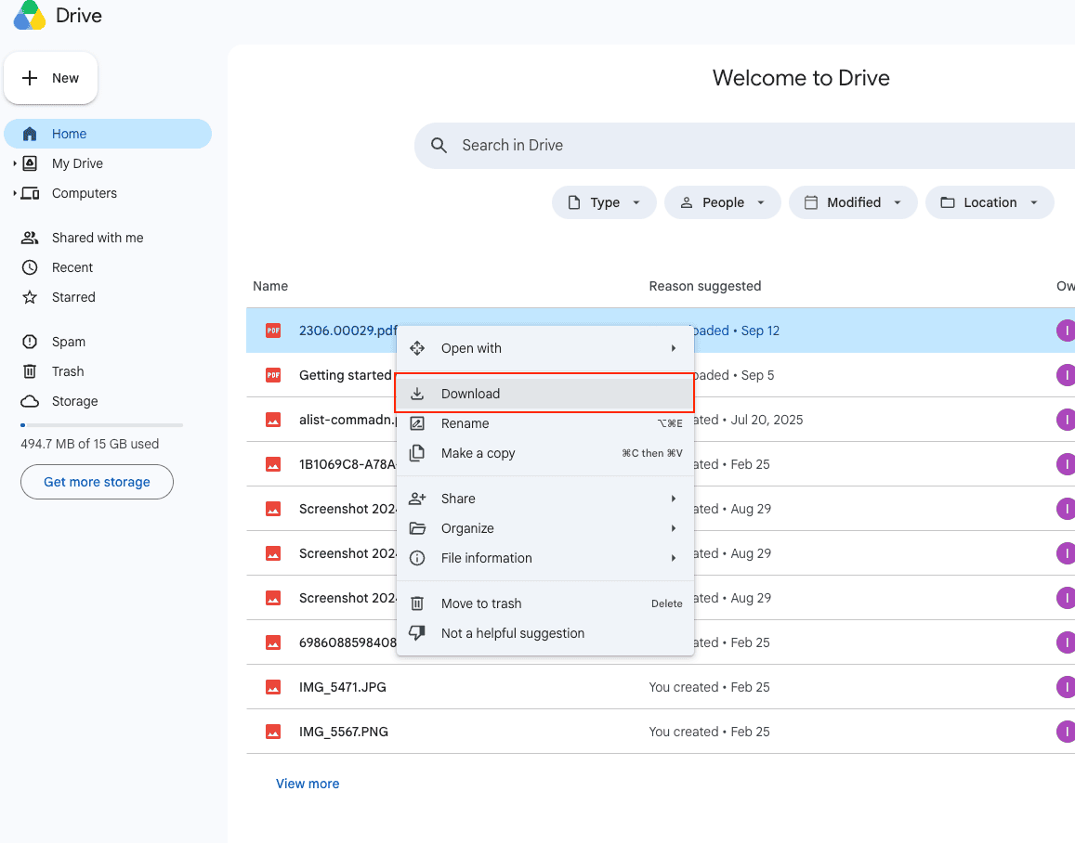
Task: Select the IMG_5567.PNG file name
Action: tap(344, 732)
